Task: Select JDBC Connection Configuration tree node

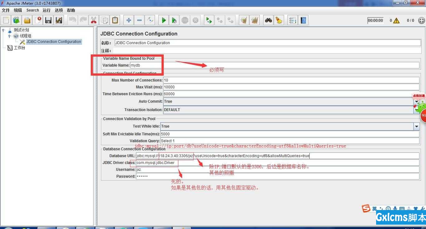Action: pos(54,42)
